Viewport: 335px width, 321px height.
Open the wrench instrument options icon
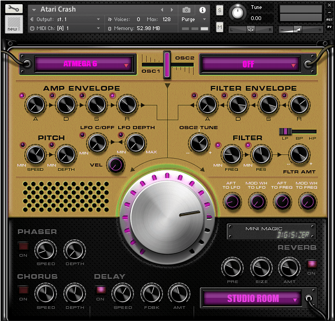point(14,9)
